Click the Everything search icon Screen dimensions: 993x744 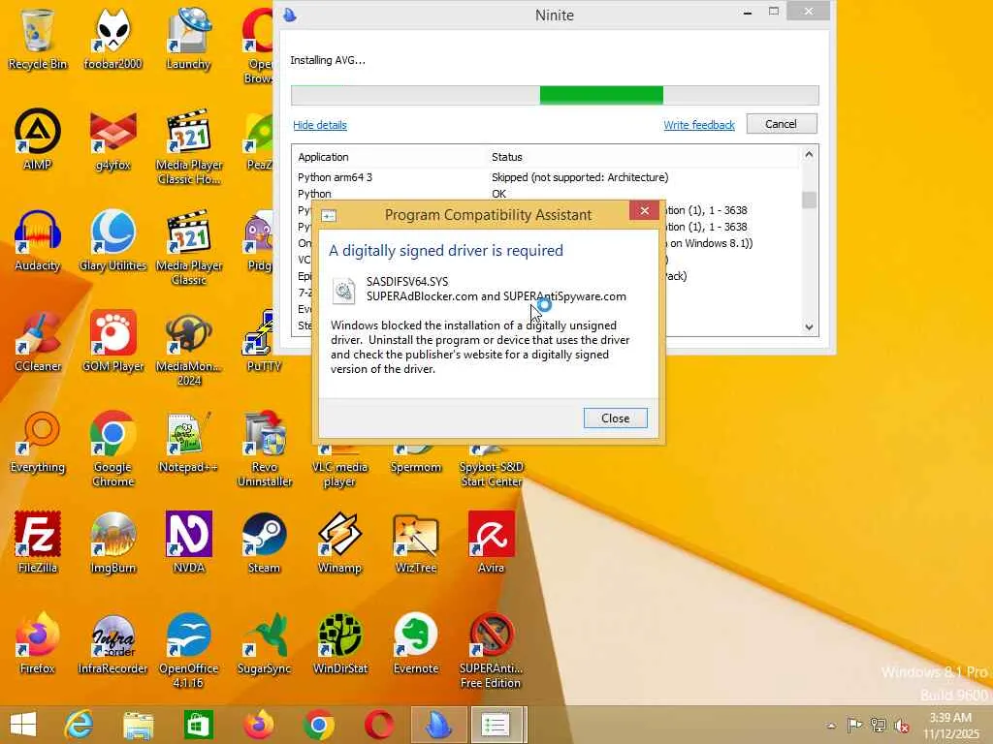pos(38,442)
